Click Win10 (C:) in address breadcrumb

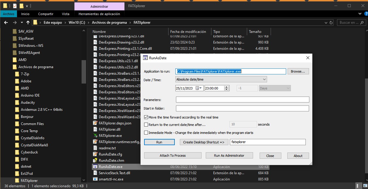click(77, 23)
